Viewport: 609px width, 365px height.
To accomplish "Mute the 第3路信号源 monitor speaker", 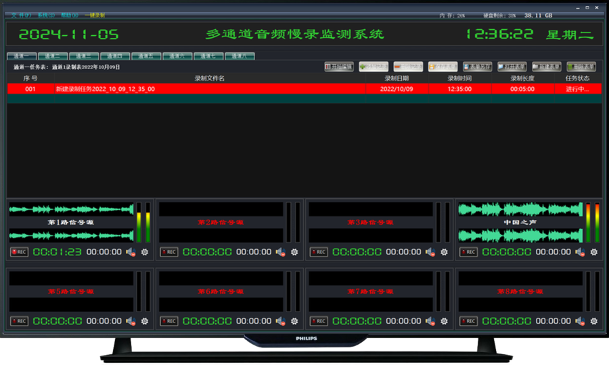I will click(x=430, y=252).
